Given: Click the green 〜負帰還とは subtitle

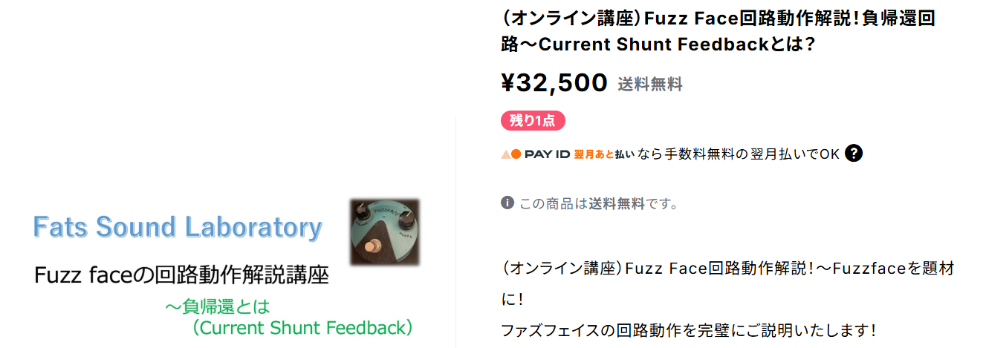Looking at the screenshot, I should pyautogui.click(x=217, y=306).
